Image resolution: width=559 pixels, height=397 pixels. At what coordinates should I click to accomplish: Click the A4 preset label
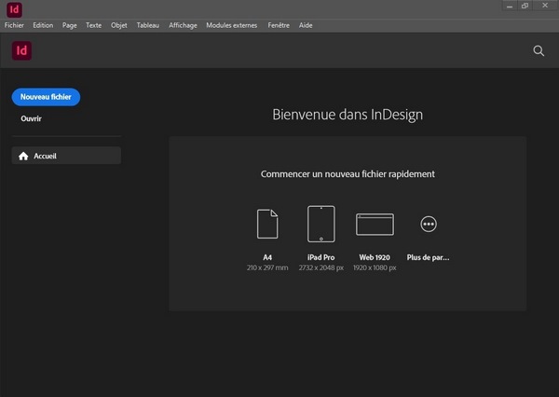267,257
